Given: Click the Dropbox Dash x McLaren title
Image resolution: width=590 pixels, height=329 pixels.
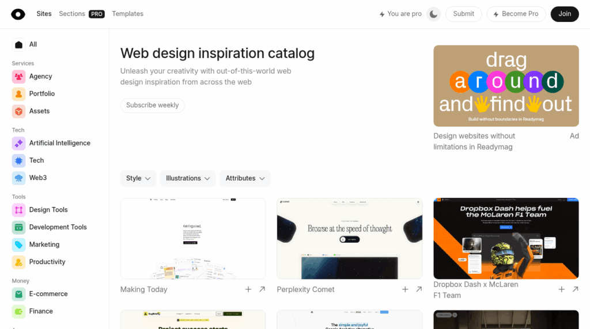Looking at the screenshot, I should tap(475, 290).
